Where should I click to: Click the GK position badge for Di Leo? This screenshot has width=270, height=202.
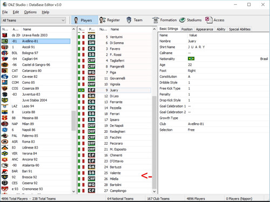point(91,96)
